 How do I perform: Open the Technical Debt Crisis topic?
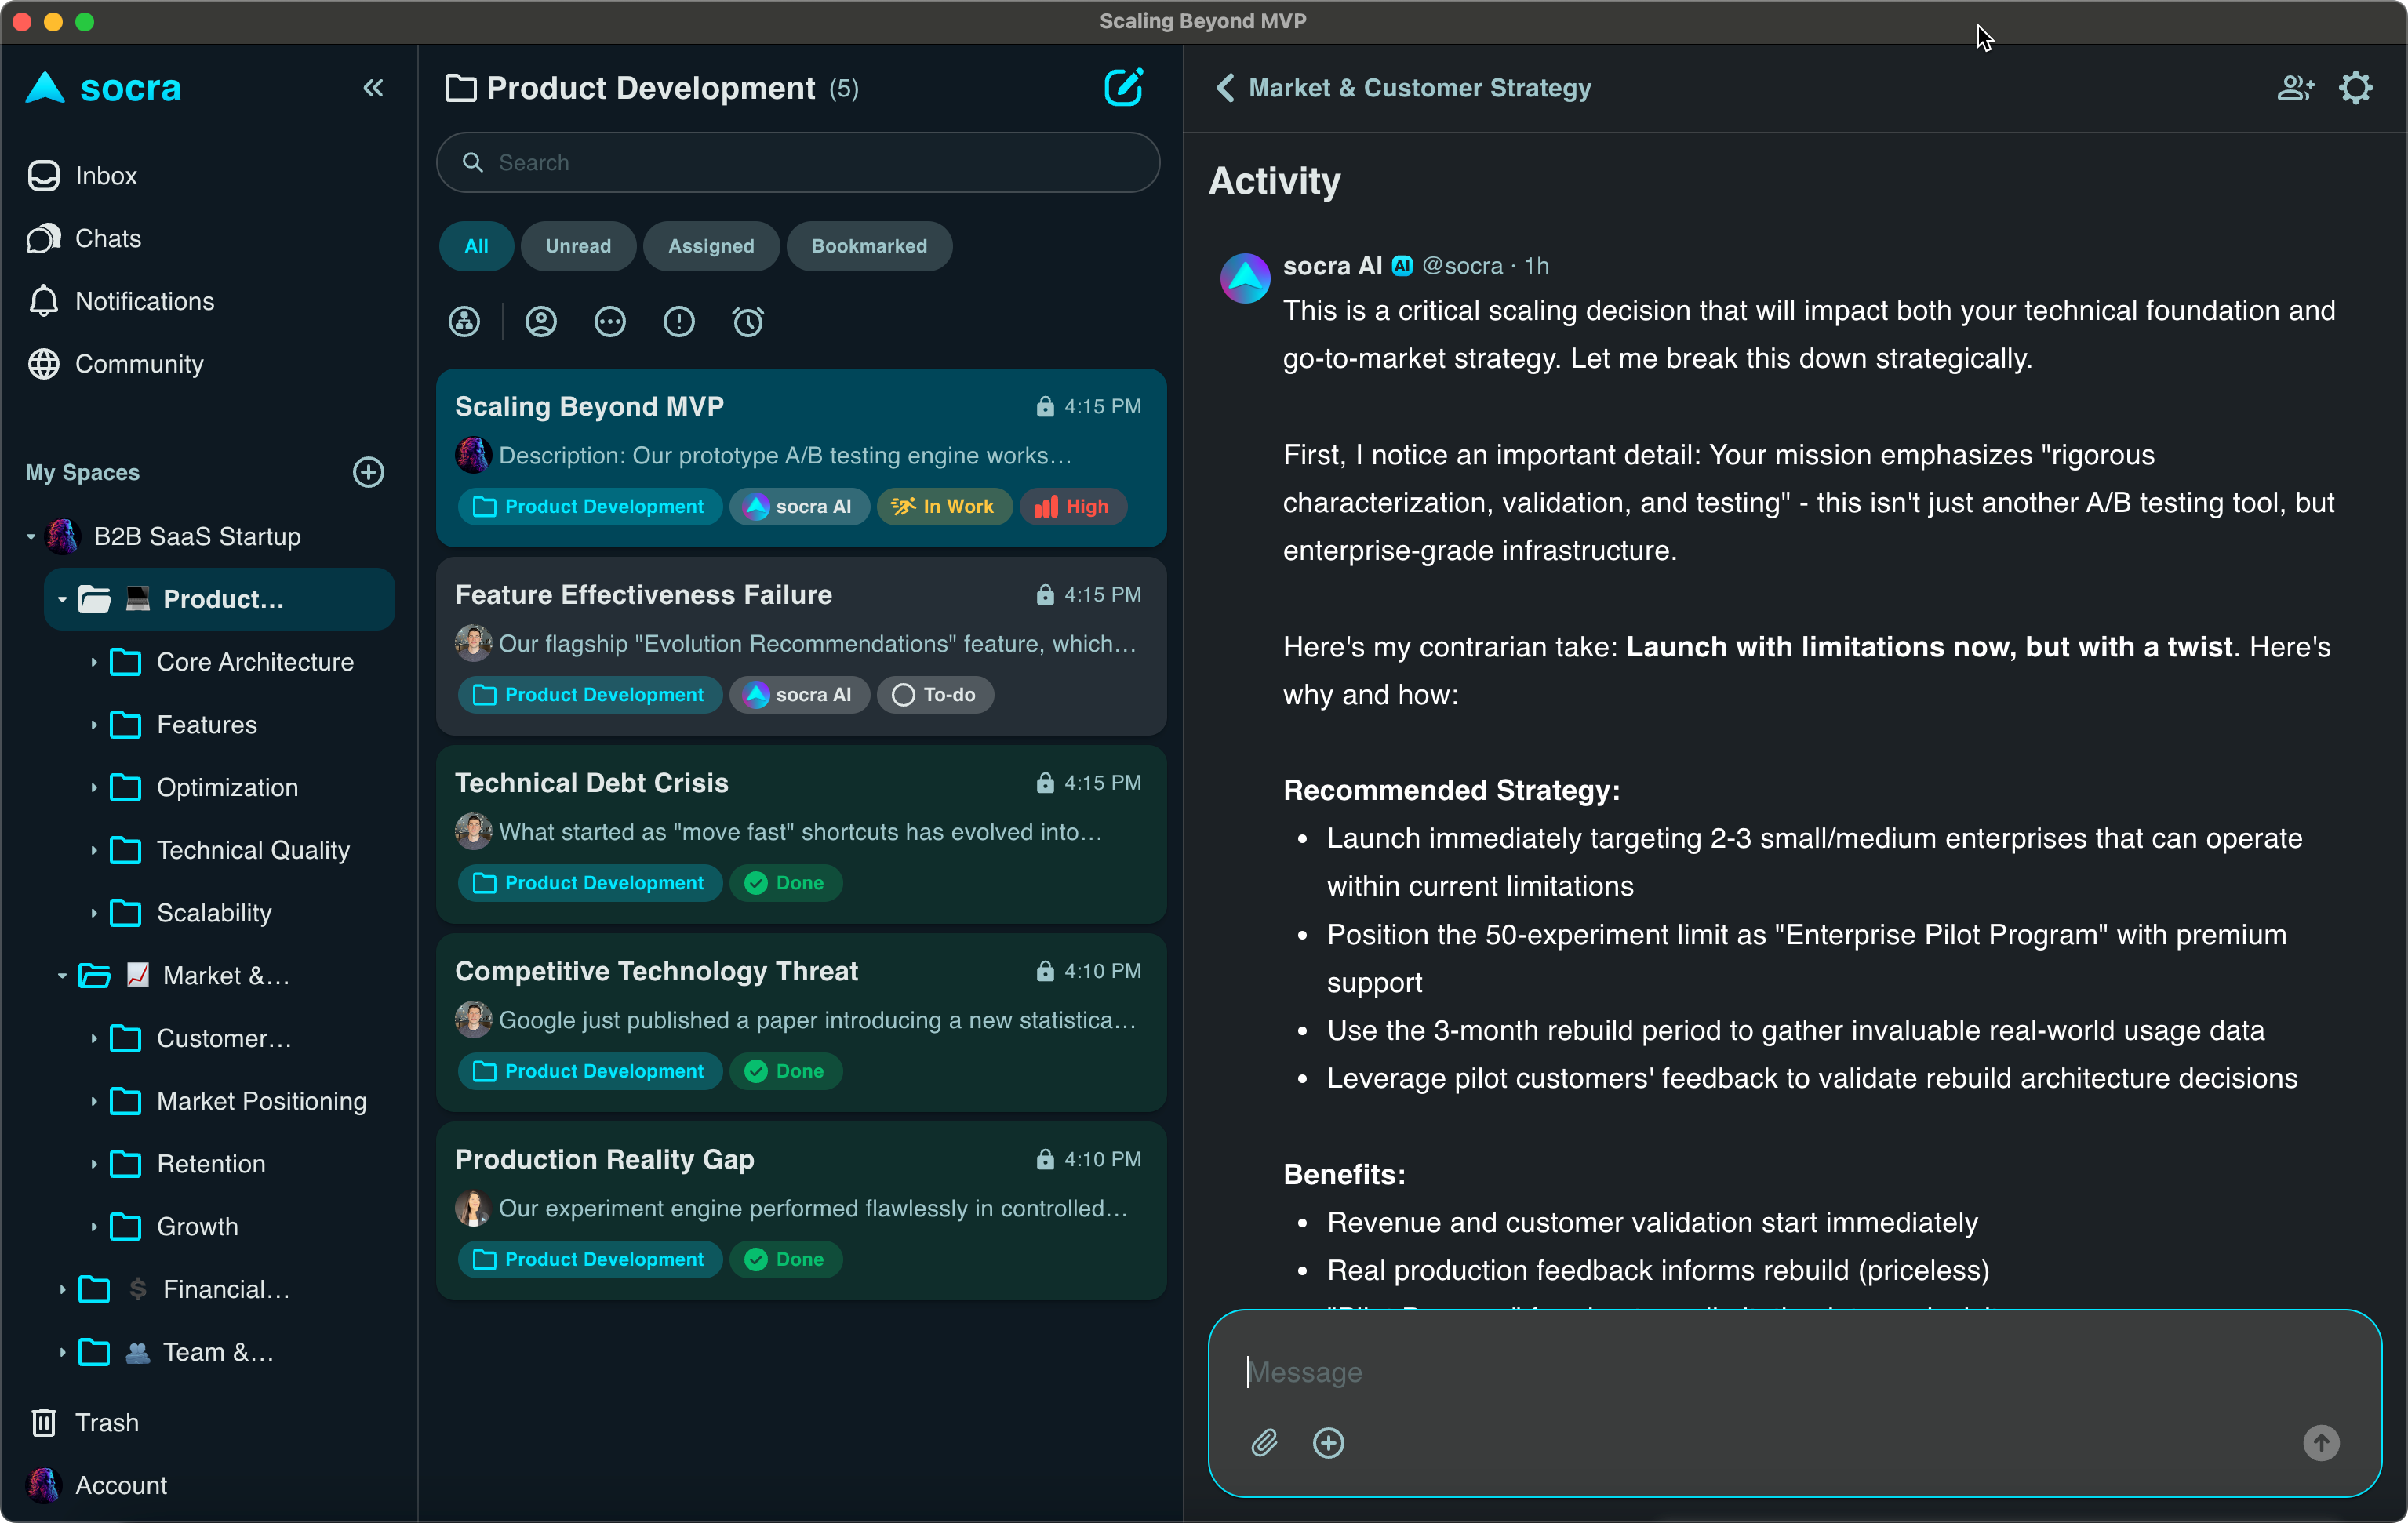[x=800, y=832]
